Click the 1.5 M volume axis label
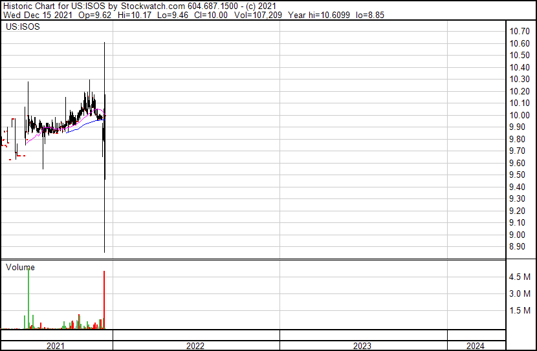This screenshot has width=537, height=351. click(520, 311)
